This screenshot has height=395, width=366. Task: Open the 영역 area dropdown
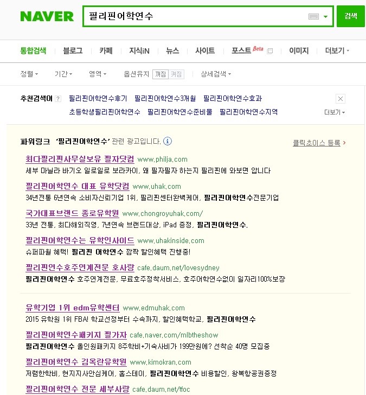[98, 74]
